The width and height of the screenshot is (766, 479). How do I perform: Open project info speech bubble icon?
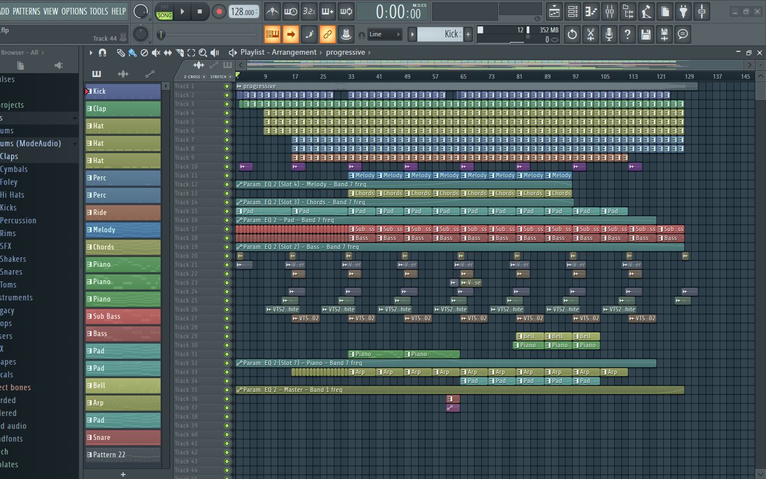pos(683,34)
